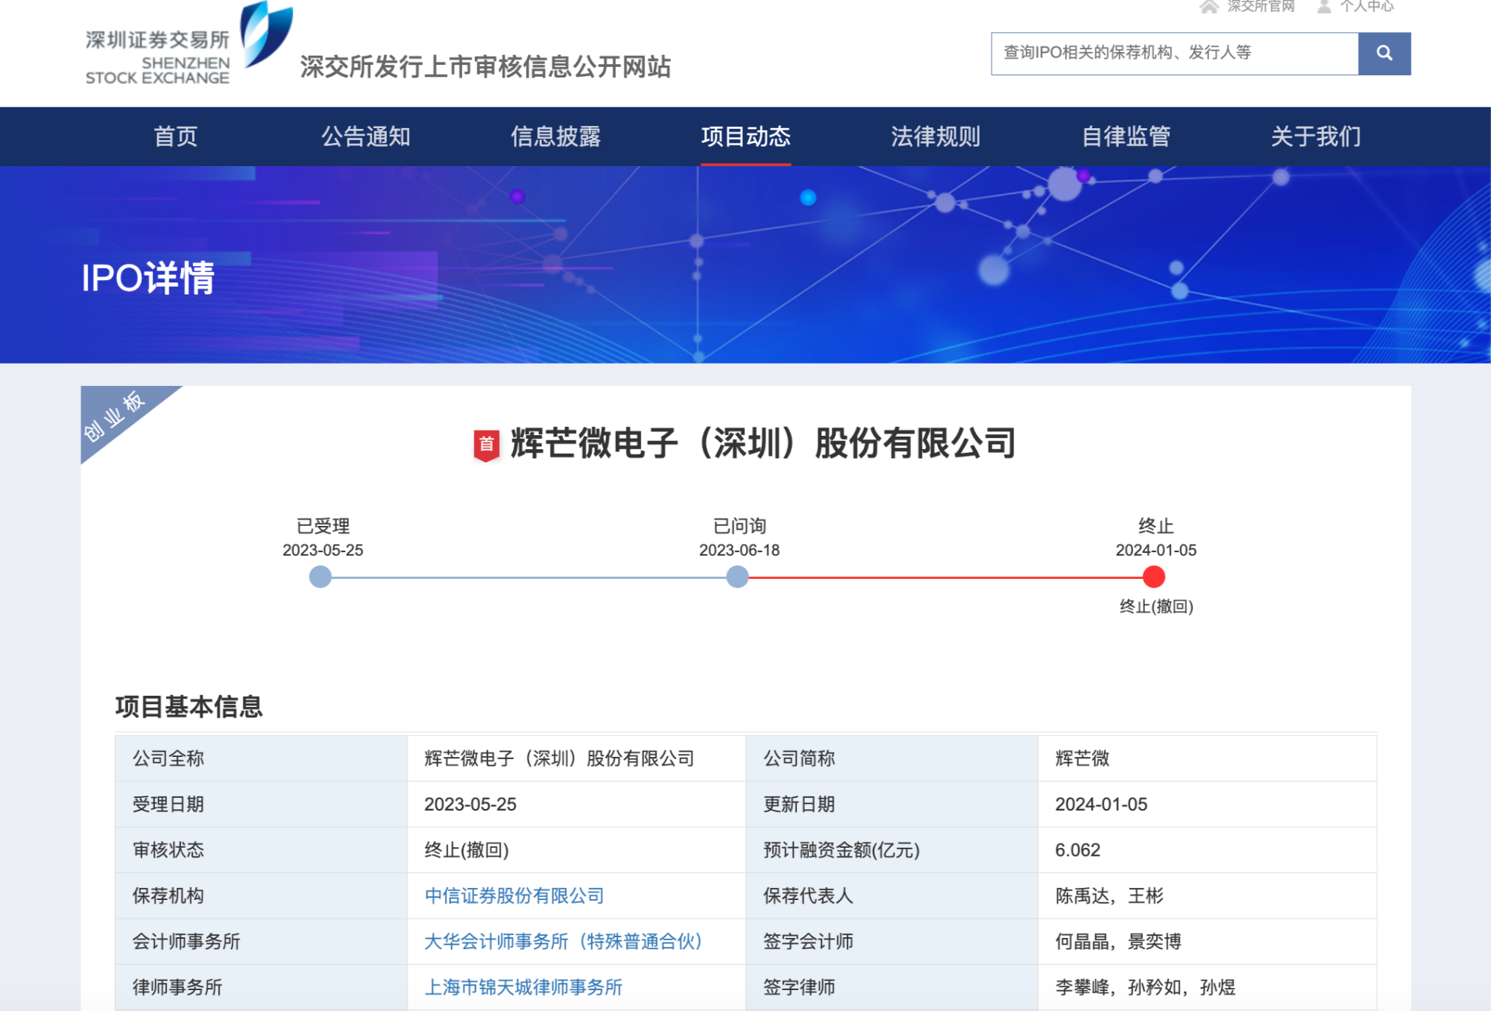
Task: Click the red 首 badge icon
Action: (x=486, y=445)
